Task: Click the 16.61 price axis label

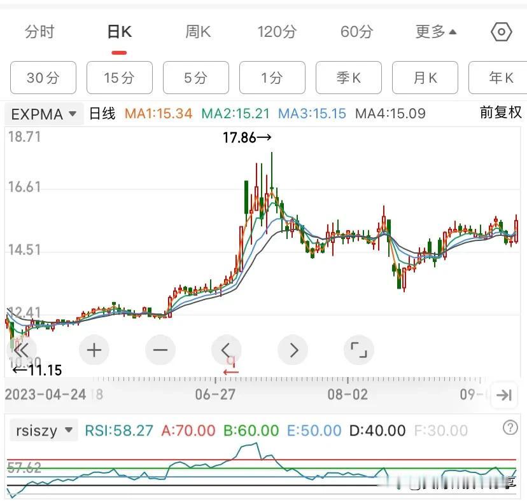Action: coord(25,187)
